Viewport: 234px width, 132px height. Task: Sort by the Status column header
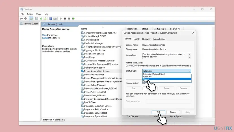coord(145,29)
